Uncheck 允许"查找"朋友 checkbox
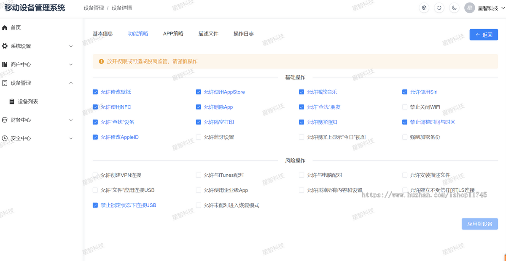Image resolution: width=506 pixels, height=261 pixels. (301, 107)
